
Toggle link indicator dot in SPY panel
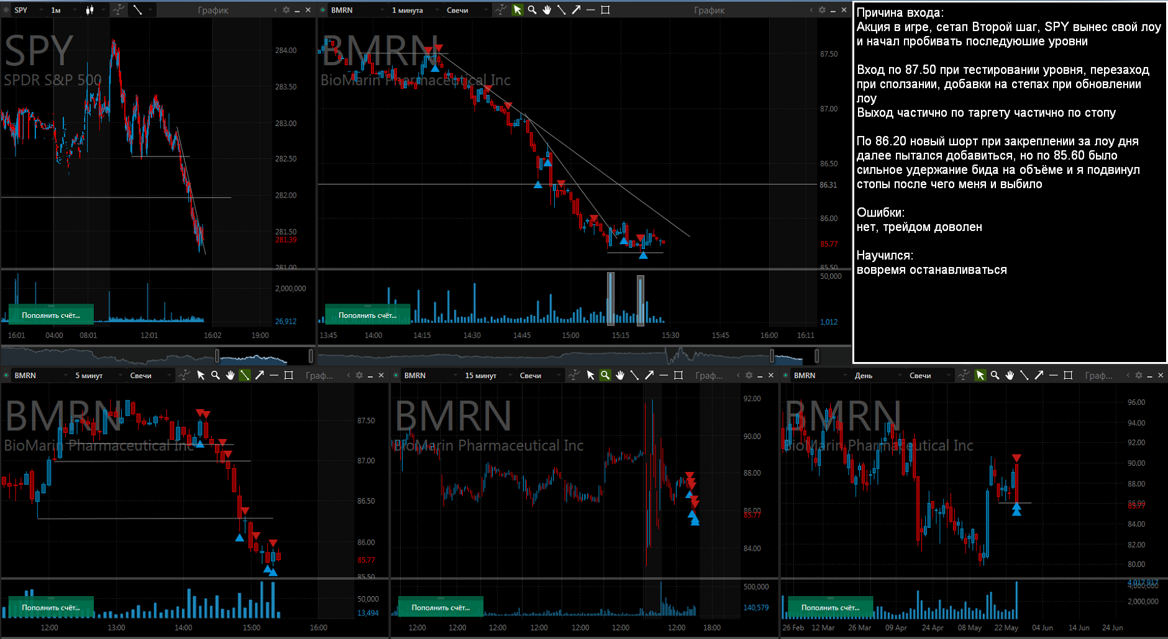pyautogui.click(x=7, y=10)
